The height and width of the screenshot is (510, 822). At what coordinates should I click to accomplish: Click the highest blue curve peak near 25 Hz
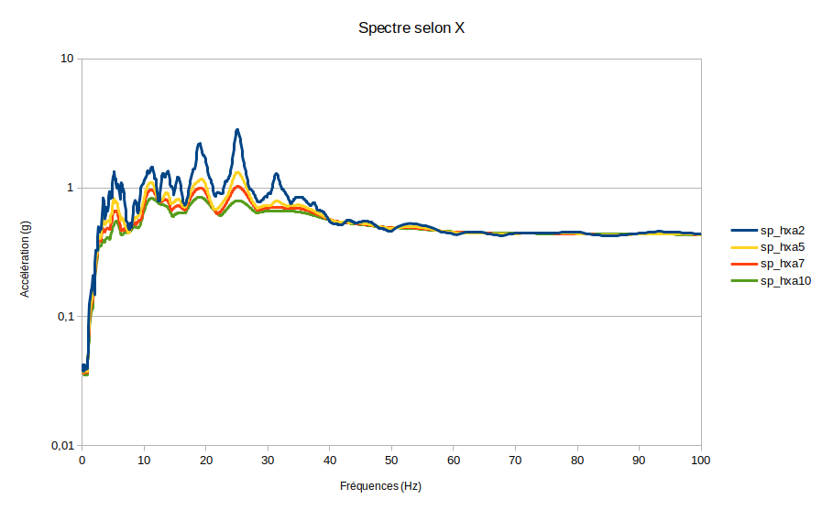(x=237, y=130)
